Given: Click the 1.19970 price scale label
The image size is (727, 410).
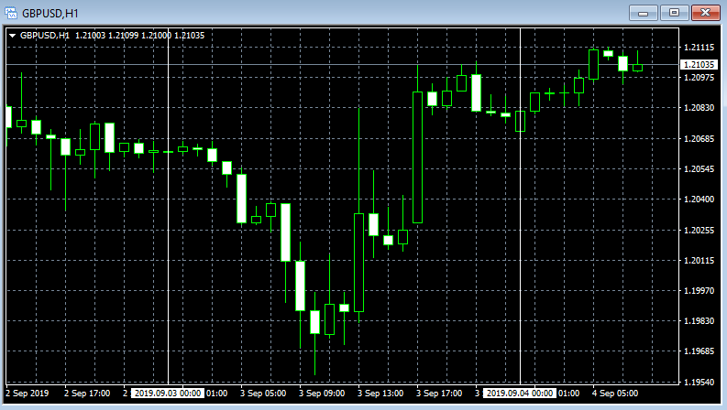Looking at the screenshot, I should pos(699,291).
